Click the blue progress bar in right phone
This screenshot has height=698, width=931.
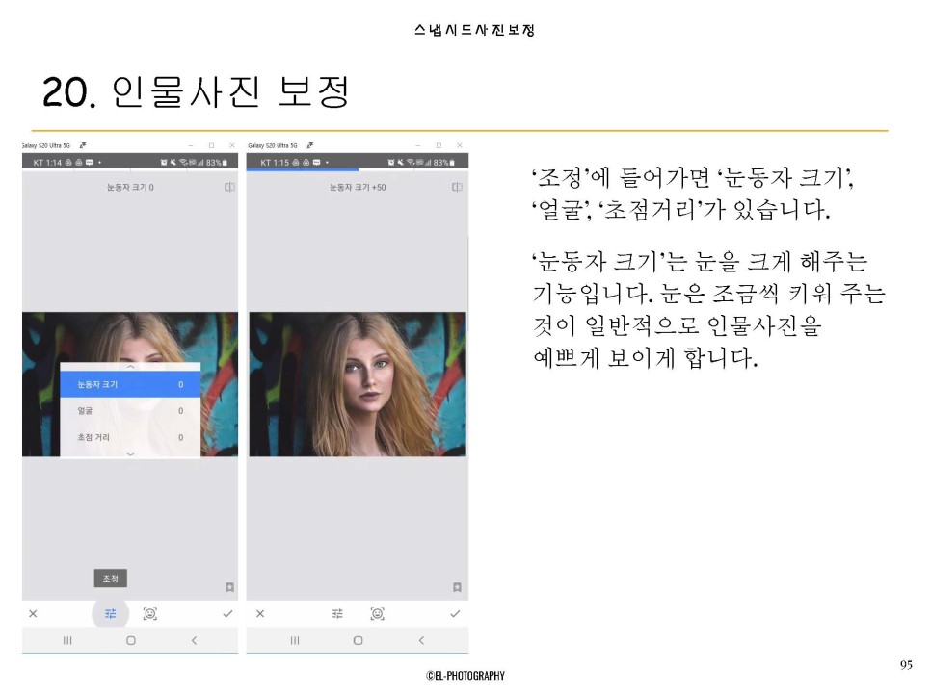[x=303, y=169]
